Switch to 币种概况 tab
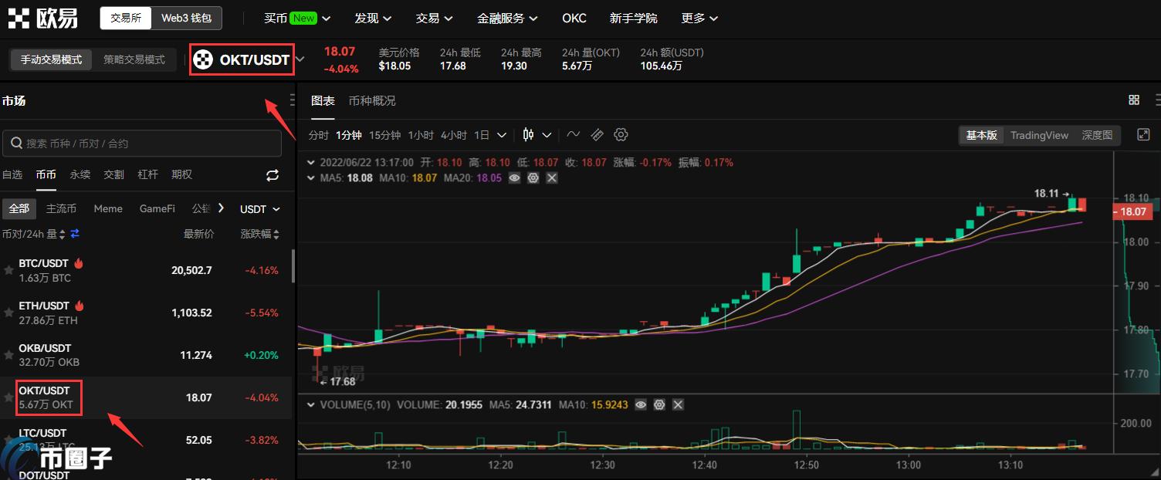This screenshot has height=480, width=1161. pyautogui.click(x=371, y=101)
